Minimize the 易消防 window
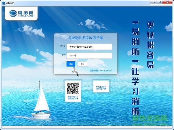Viewport: 174px width, 130px height. (x=153, y=2)
